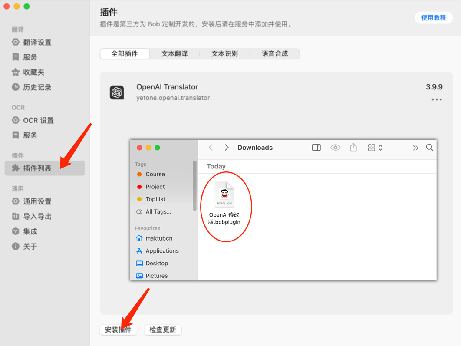461x346 pixels.
Task: Click the 集成 cube icon
Action: [16, 231]
